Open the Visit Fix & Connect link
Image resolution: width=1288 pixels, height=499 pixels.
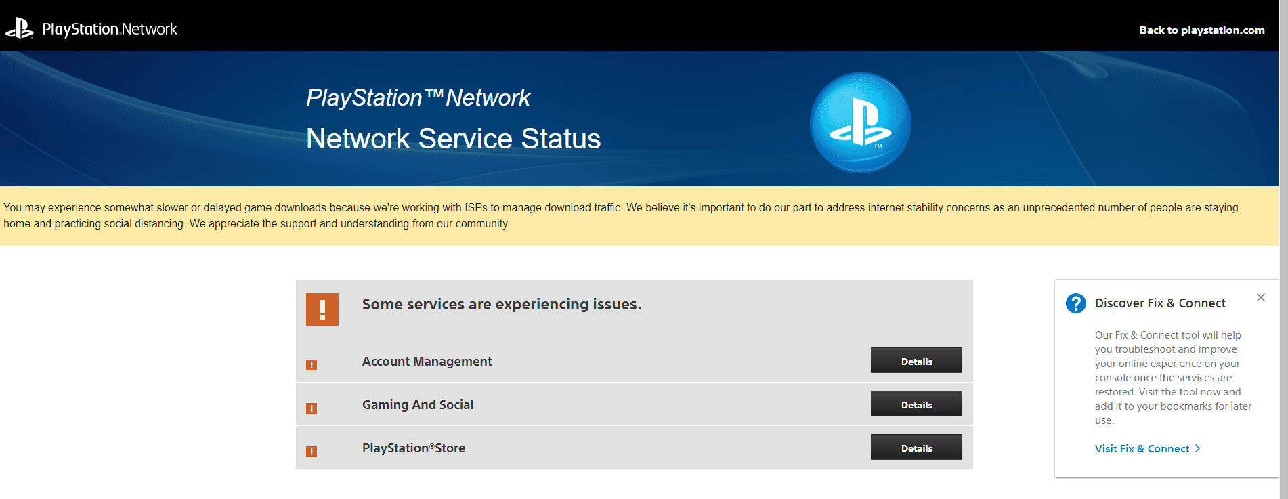(x=1142, y=448)
